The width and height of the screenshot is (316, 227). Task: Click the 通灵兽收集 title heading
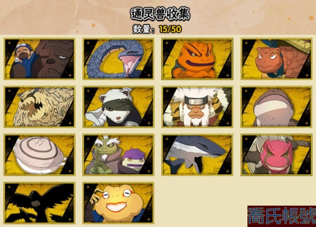tap(160, 14)
